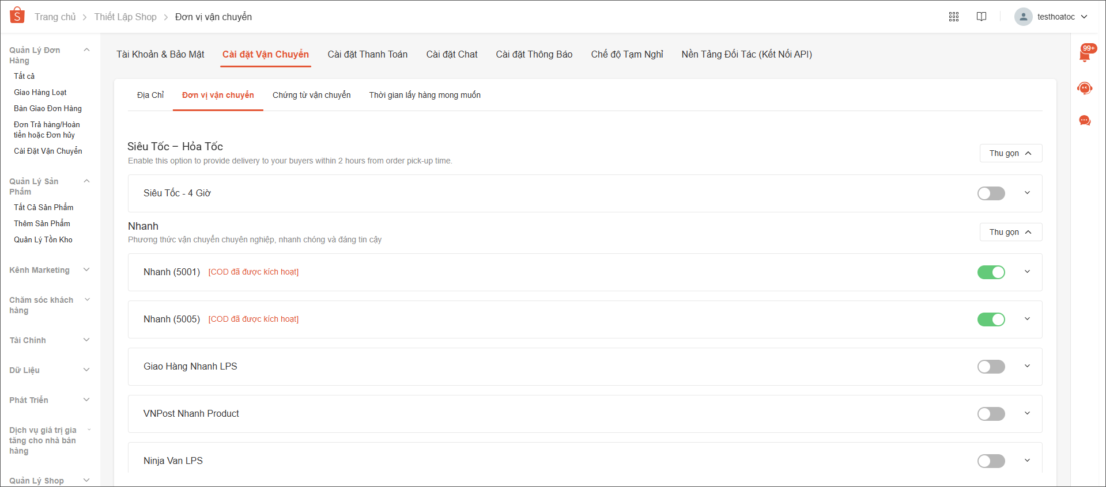Open Thêm Sản Phẩm in sidebar
This screenshot has height=487, width=1106.
(x=42, y=223)
